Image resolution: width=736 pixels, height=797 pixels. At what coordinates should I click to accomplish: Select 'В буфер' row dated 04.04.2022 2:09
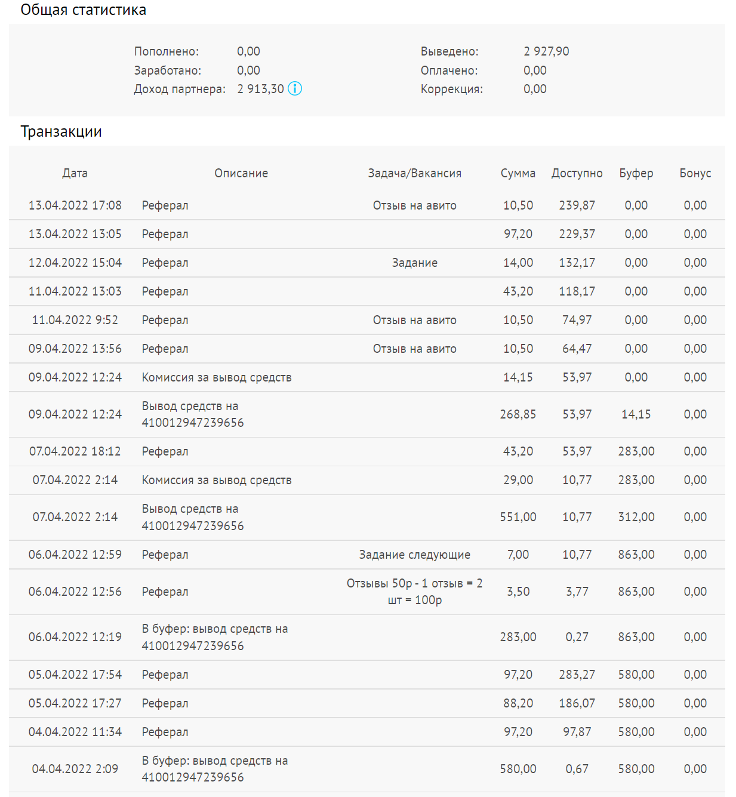(x=367, y=769)
